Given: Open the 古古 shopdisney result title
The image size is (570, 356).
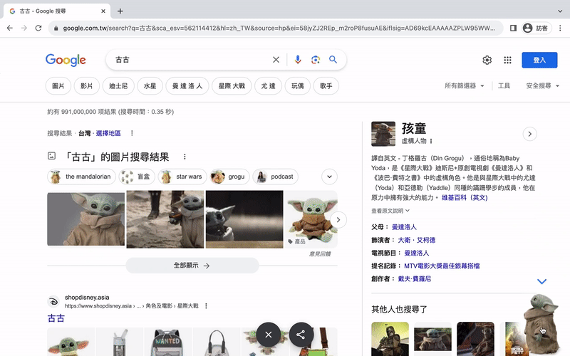Looking at the screenshot, I should (x=56, y=318).
